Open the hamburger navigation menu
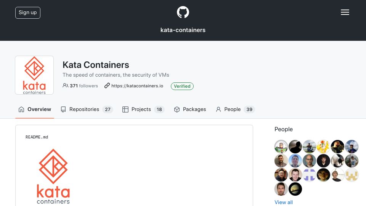 point(345,12)
